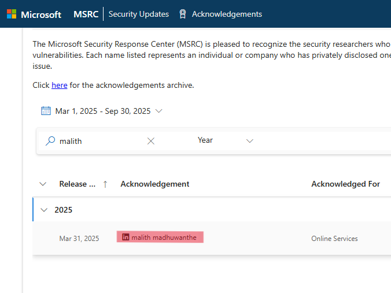Sort by Release date column header
The image size is (391, 293).
[x=78, y=184]
